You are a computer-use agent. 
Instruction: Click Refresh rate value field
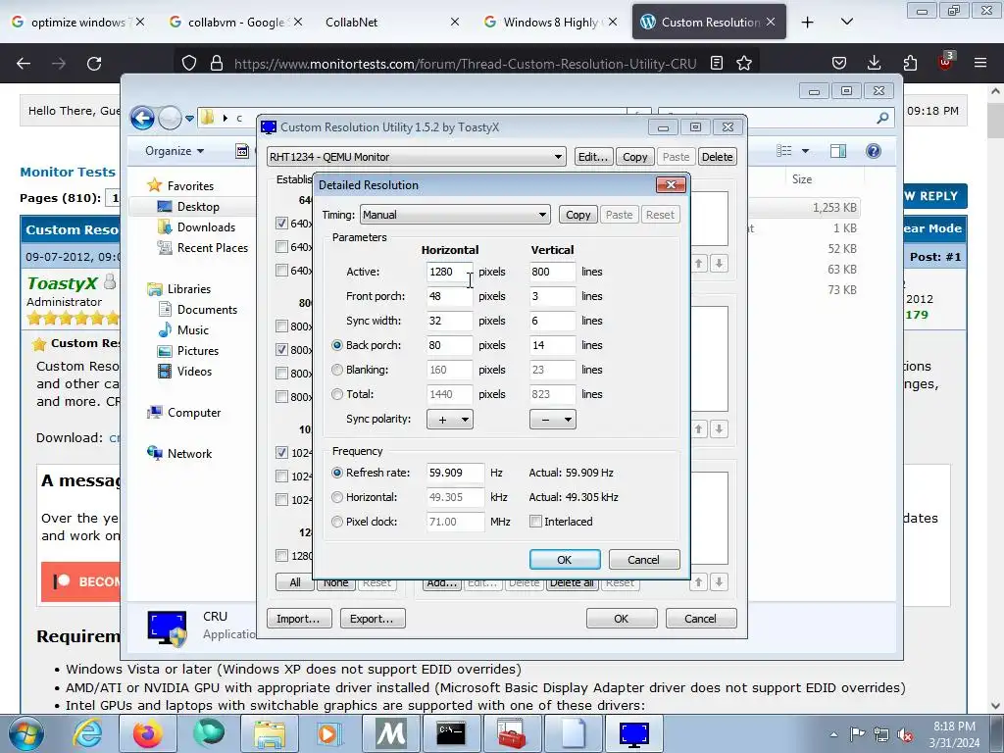(x=455, y=473)
